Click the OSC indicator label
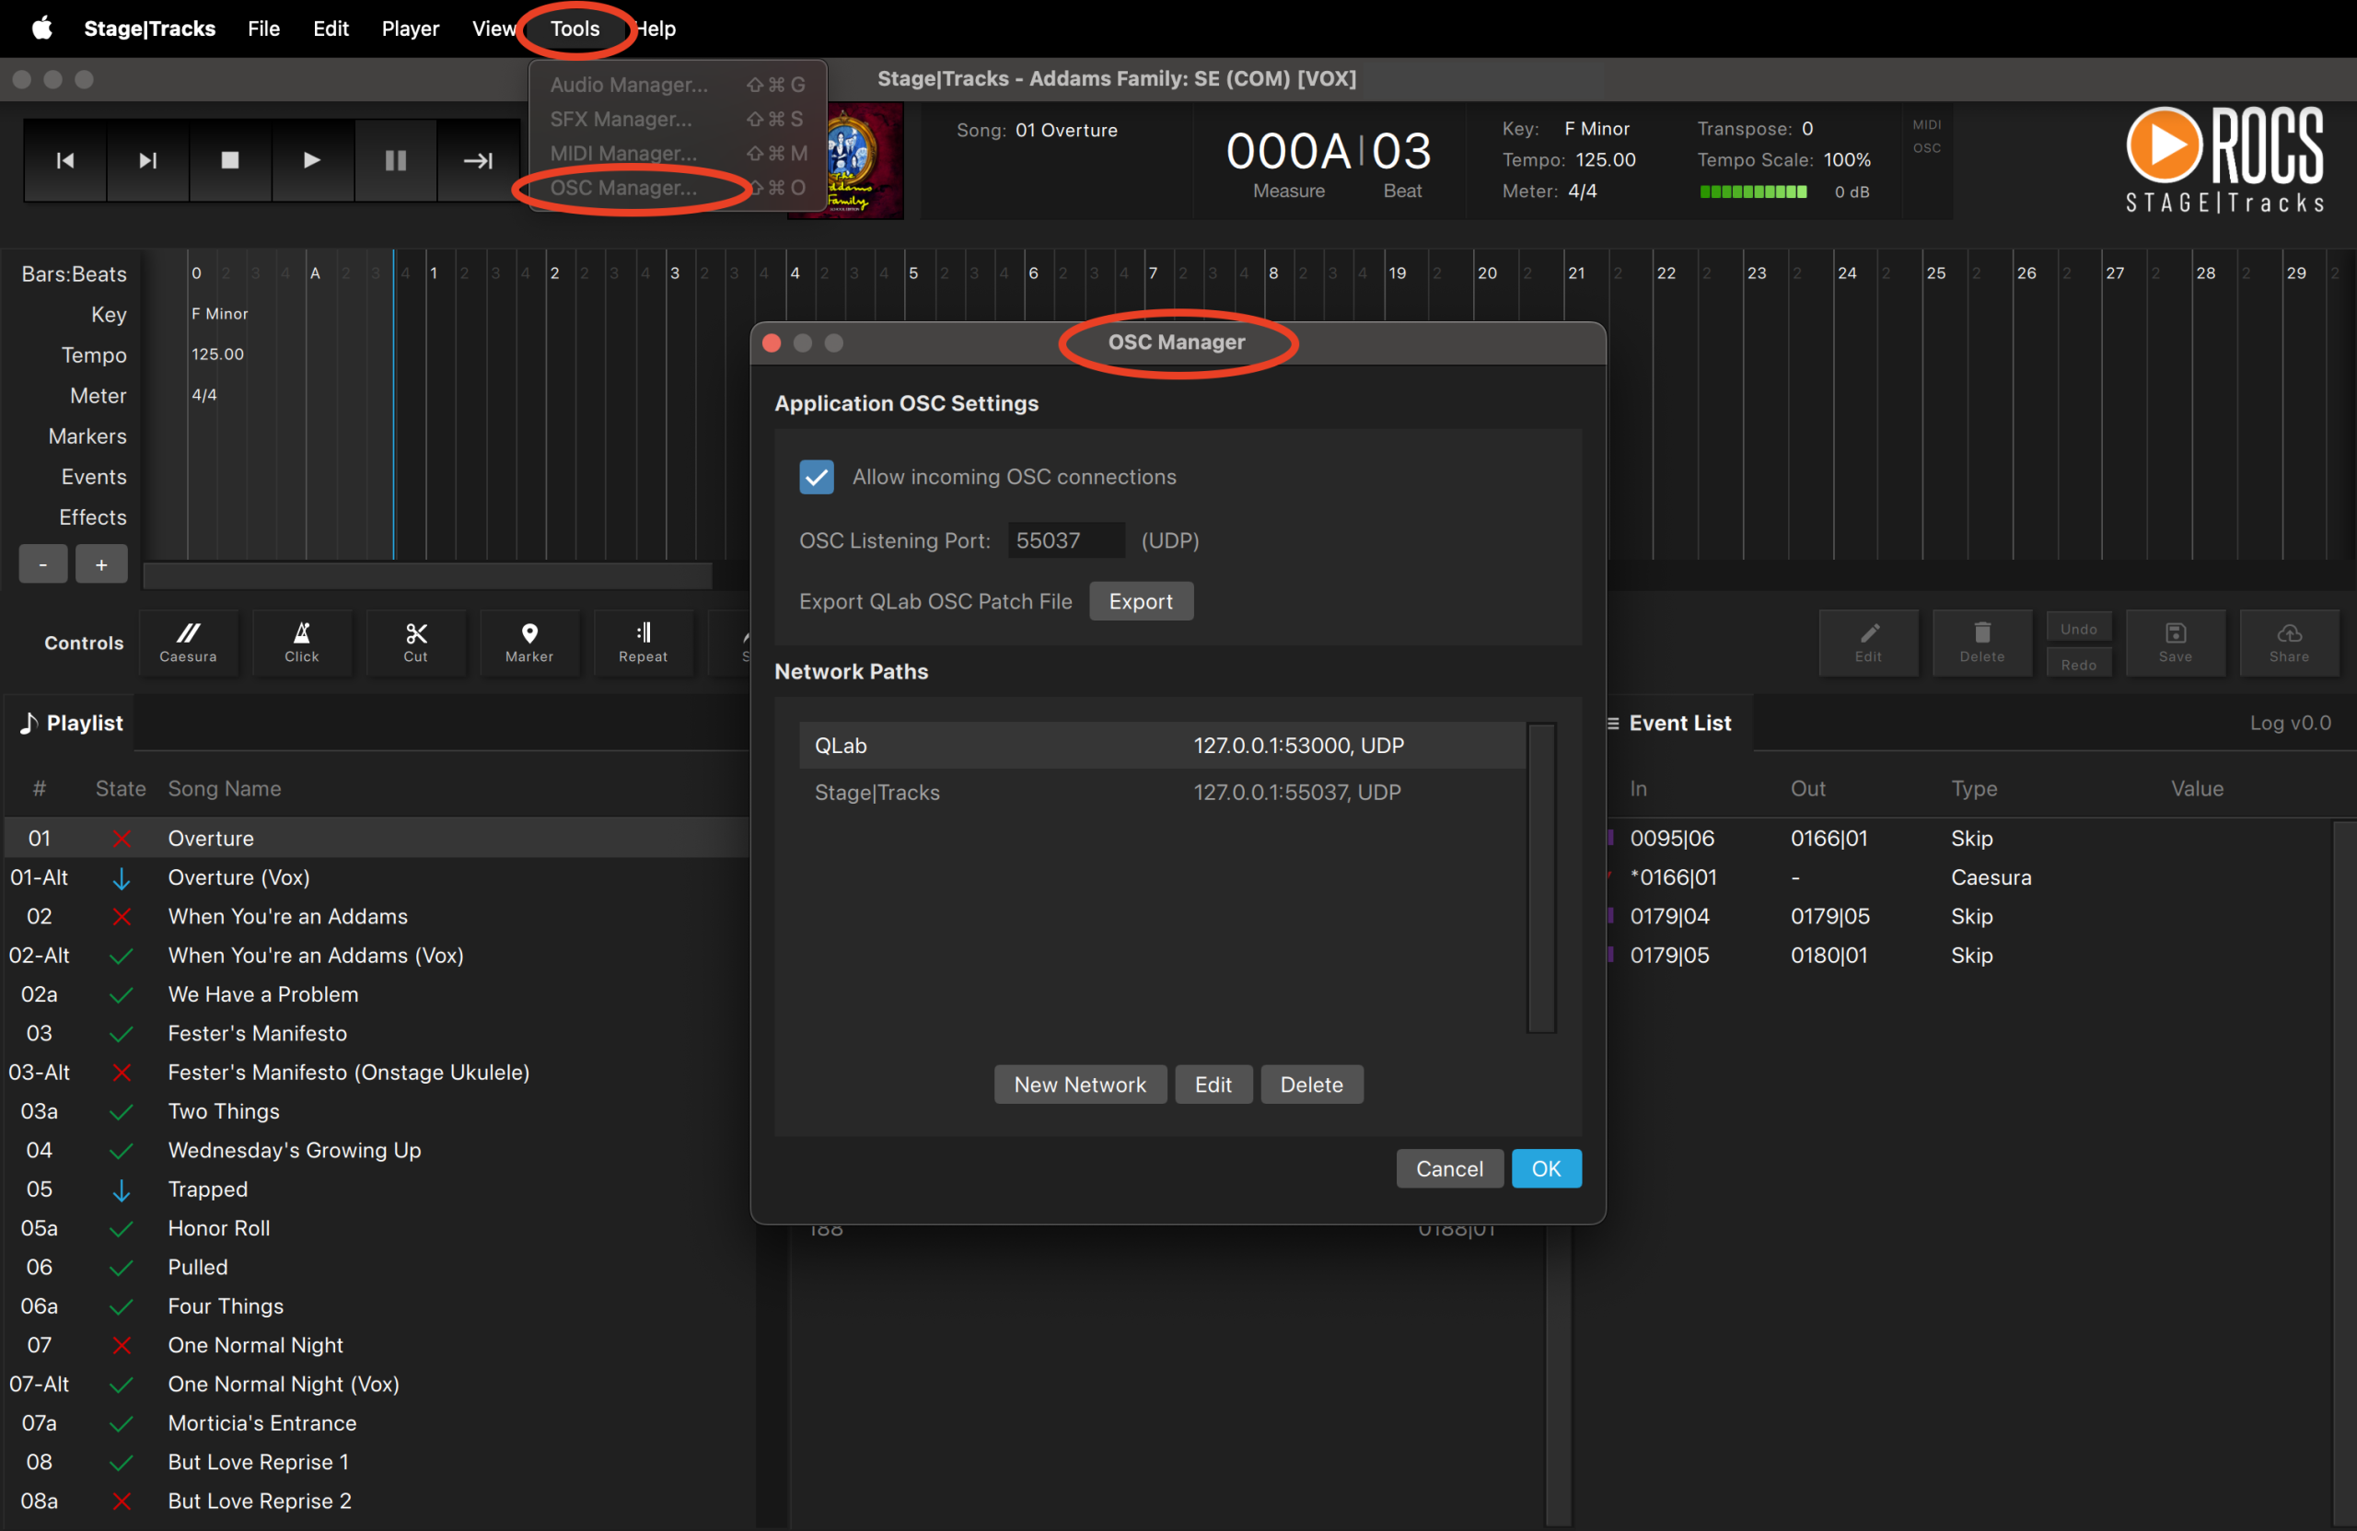This screenshot has height=1531, width=2357. [1926, 147]
